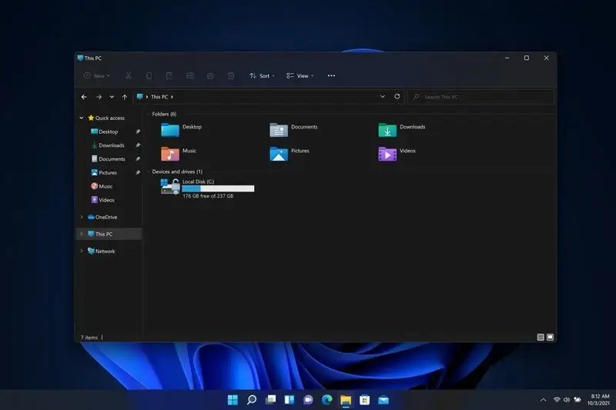
Task: Click the Delete trash icon
Action: coord(231,75)
